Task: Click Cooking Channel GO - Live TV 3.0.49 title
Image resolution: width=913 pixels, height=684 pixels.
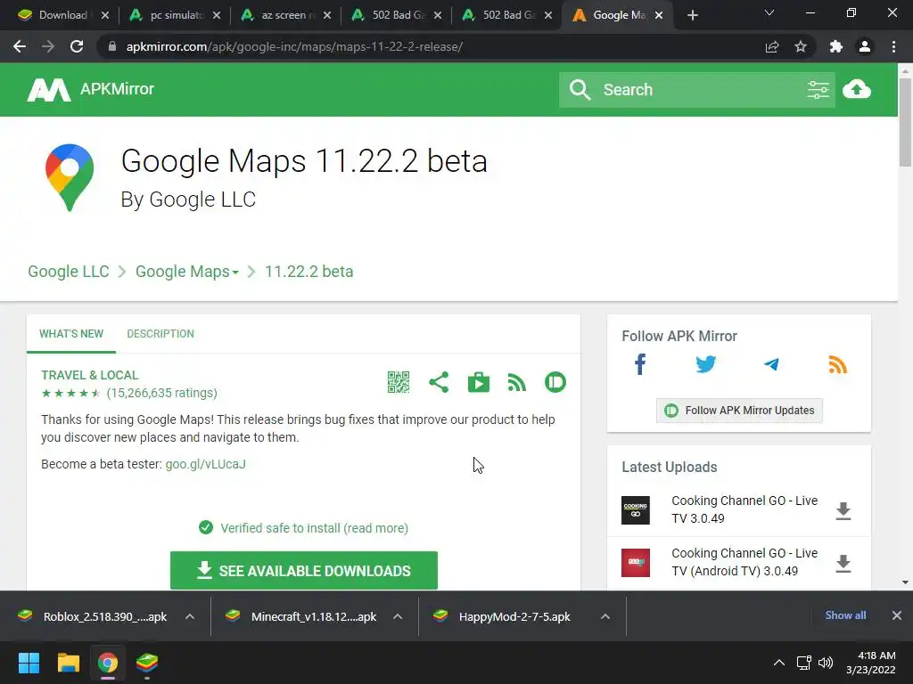Action: (744, 509)
